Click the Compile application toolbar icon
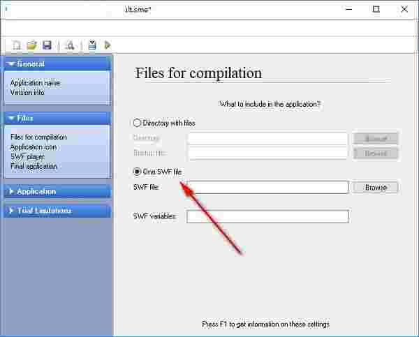Viewport: 419px width, 337px height. [x=92, y=45]
